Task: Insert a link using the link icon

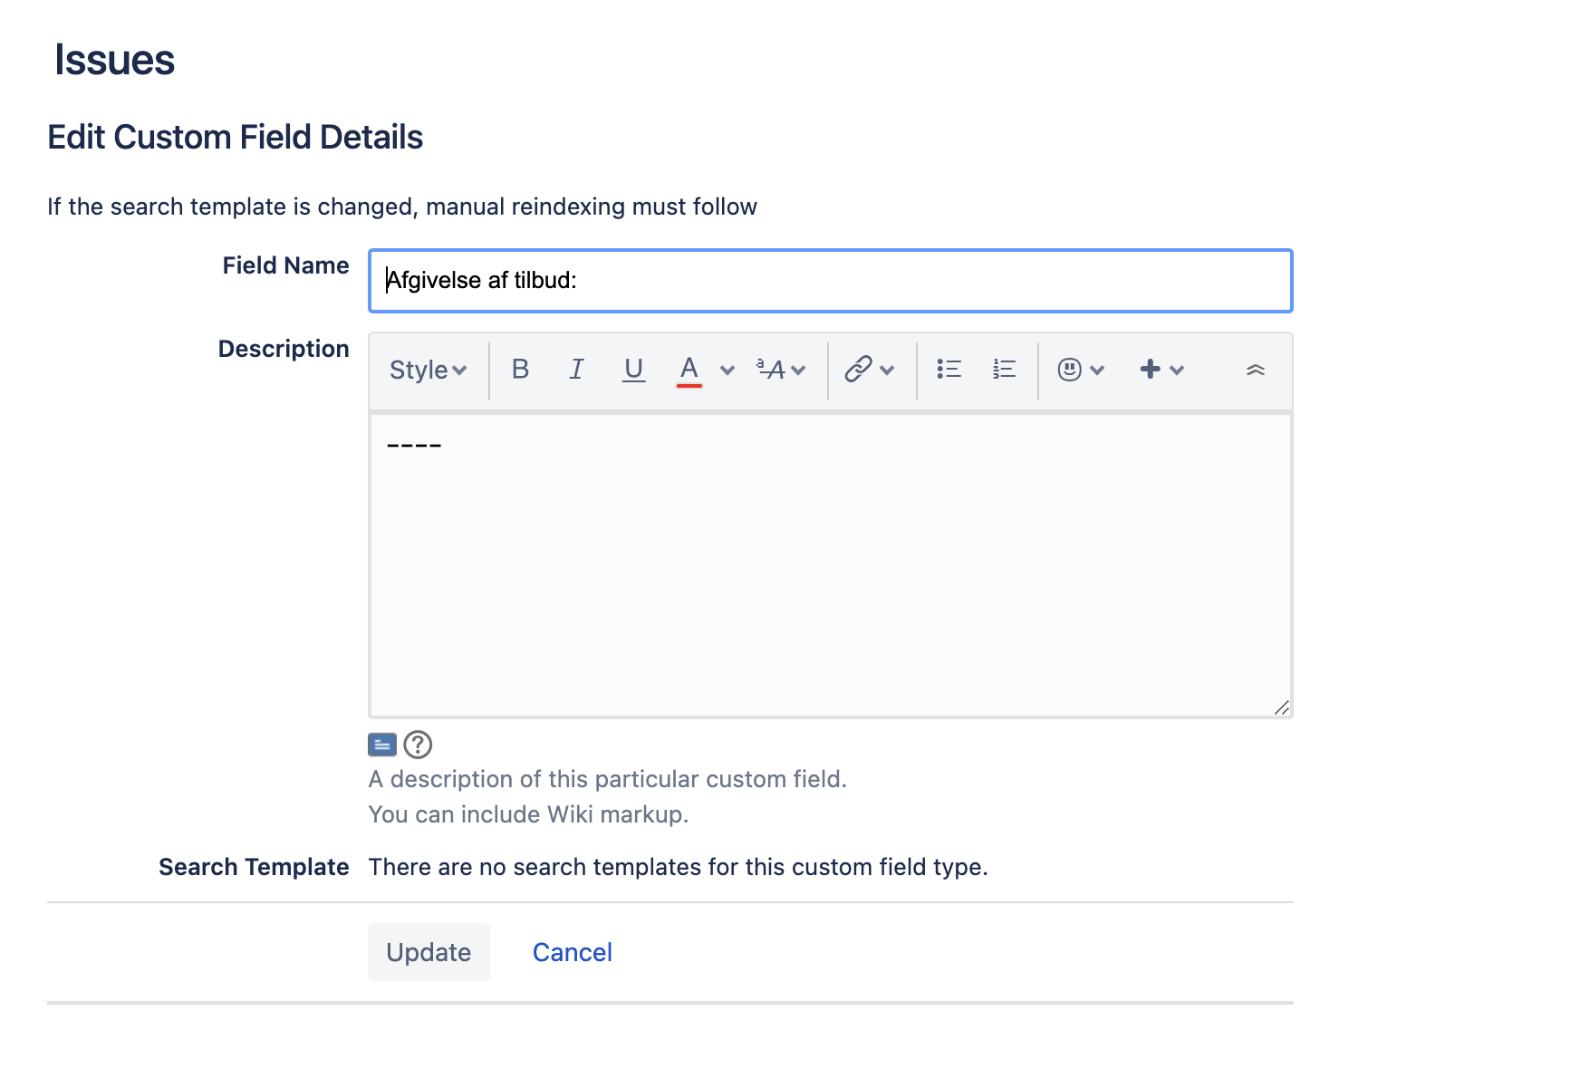Action: point(858,370)
